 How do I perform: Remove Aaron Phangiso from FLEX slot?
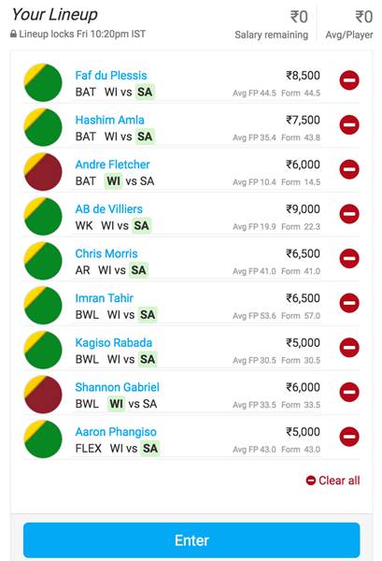click(x=349, y=437)
